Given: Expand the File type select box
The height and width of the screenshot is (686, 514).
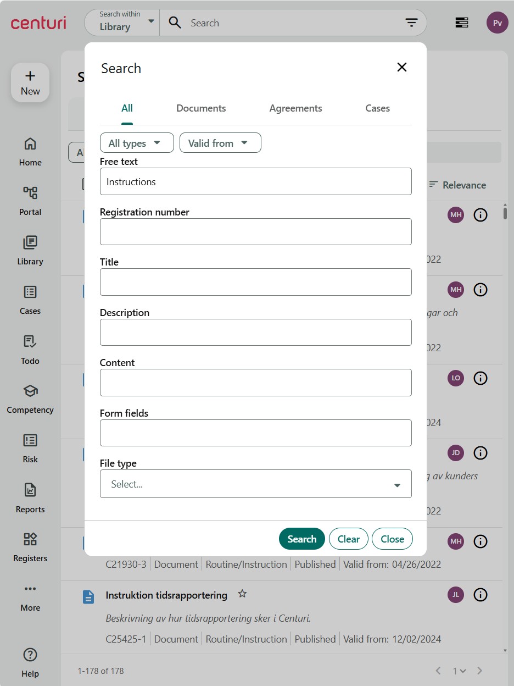Looking at the screenshot, I should 255,484.
